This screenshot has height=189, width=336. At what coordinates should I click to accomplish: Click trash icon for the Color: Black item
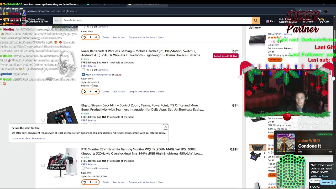click(85, 37)
